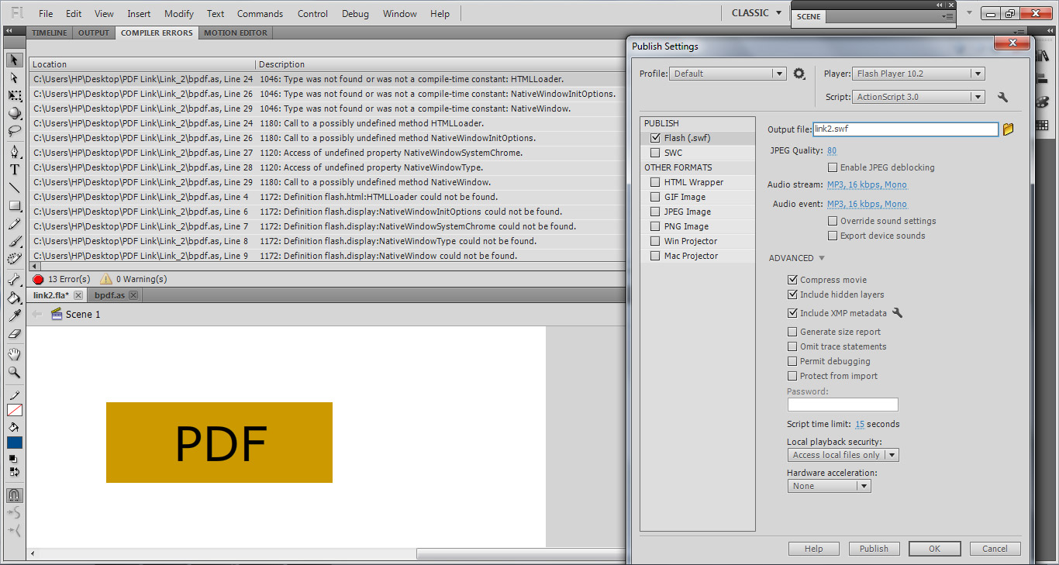Toggle Compress movie checkbox
Image resolution: width=1059 pixels, height=565 pixels.
coord(792,280)
